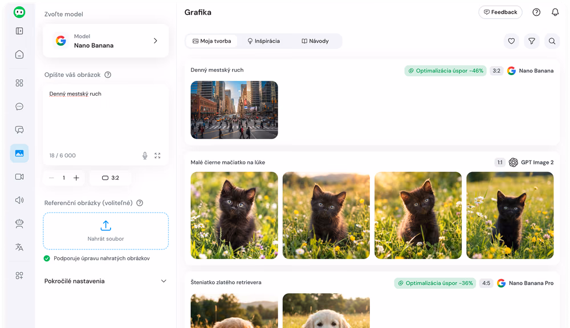Switch to Návody tab
Screen dimensions: 570x328
(315, 41)
